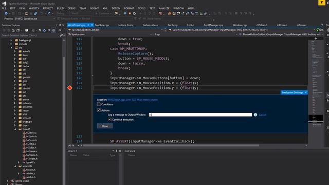Click the Save All toolbar icon
This screenshot has width=329, height=185.
click(x=35, y=13)
